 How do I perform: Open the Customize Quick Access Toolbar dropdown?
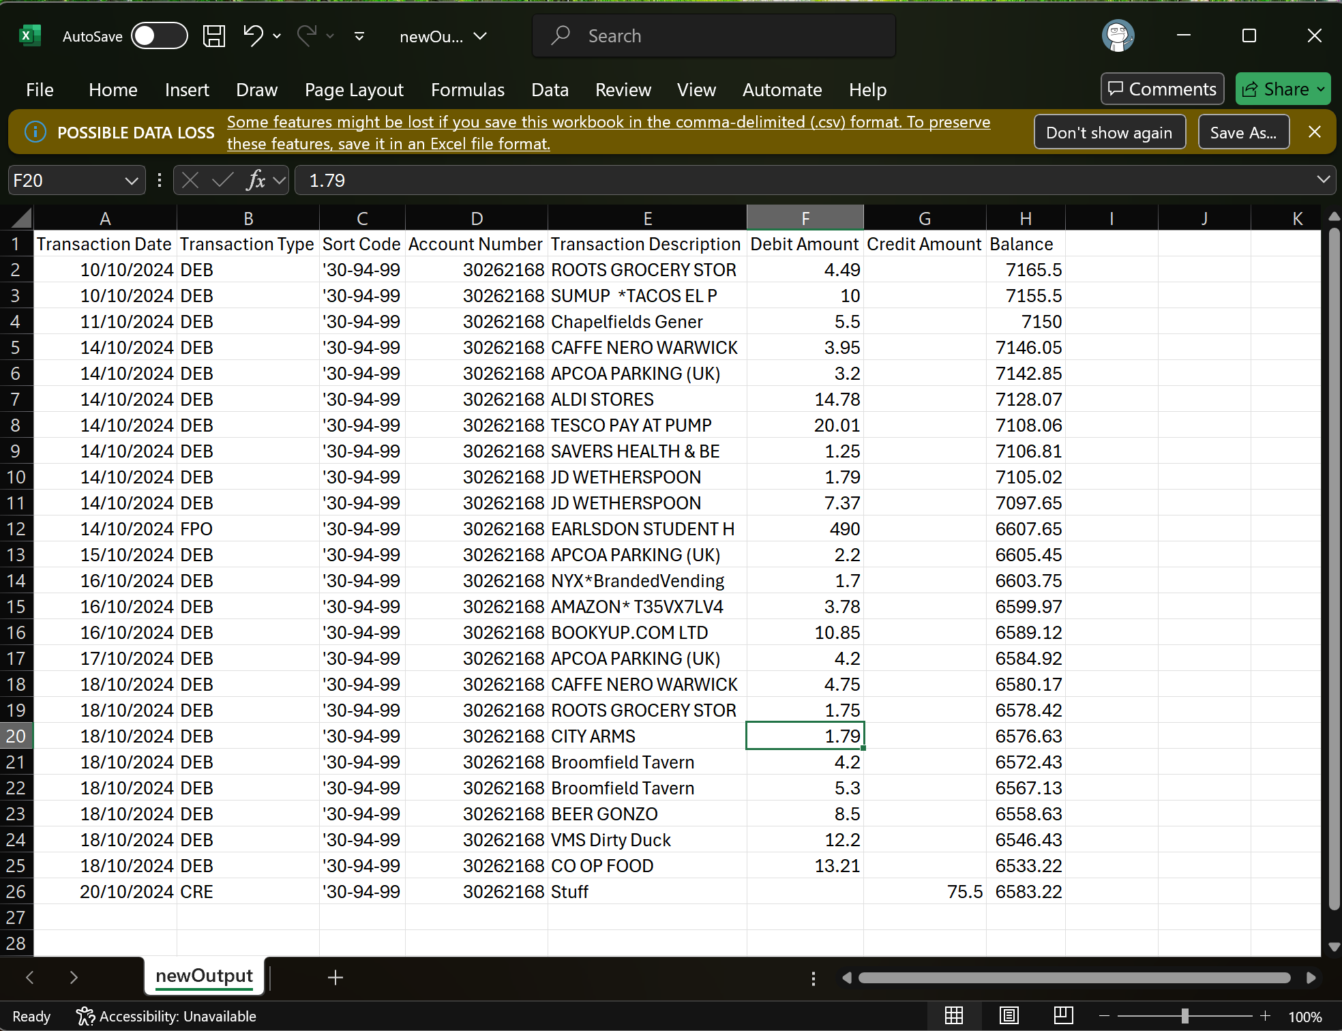click(x=359, y=36)
